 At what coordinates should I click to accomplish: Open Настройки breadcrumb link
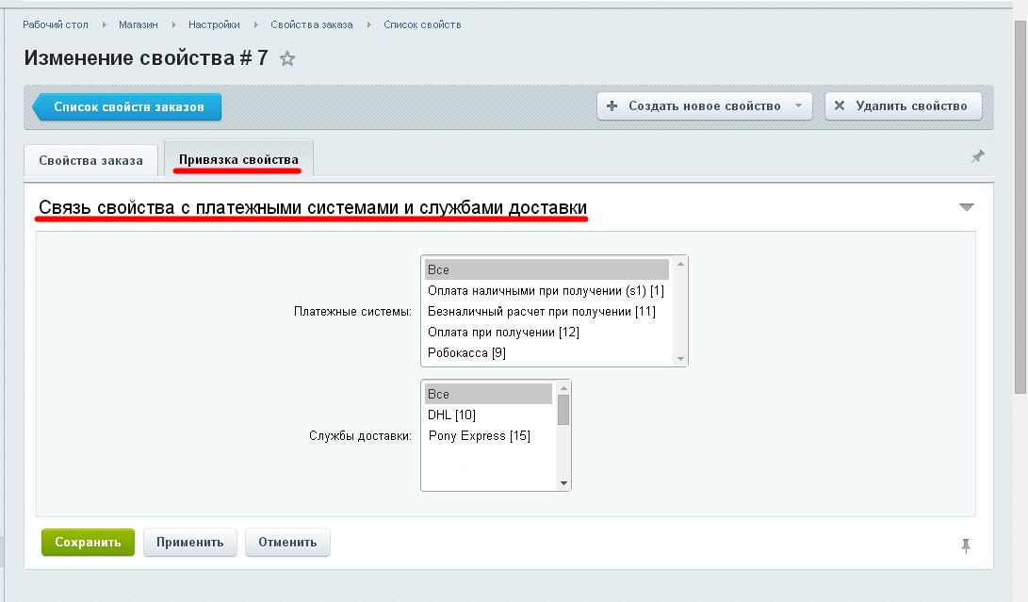pyautogui.click(x=214, y=24)
